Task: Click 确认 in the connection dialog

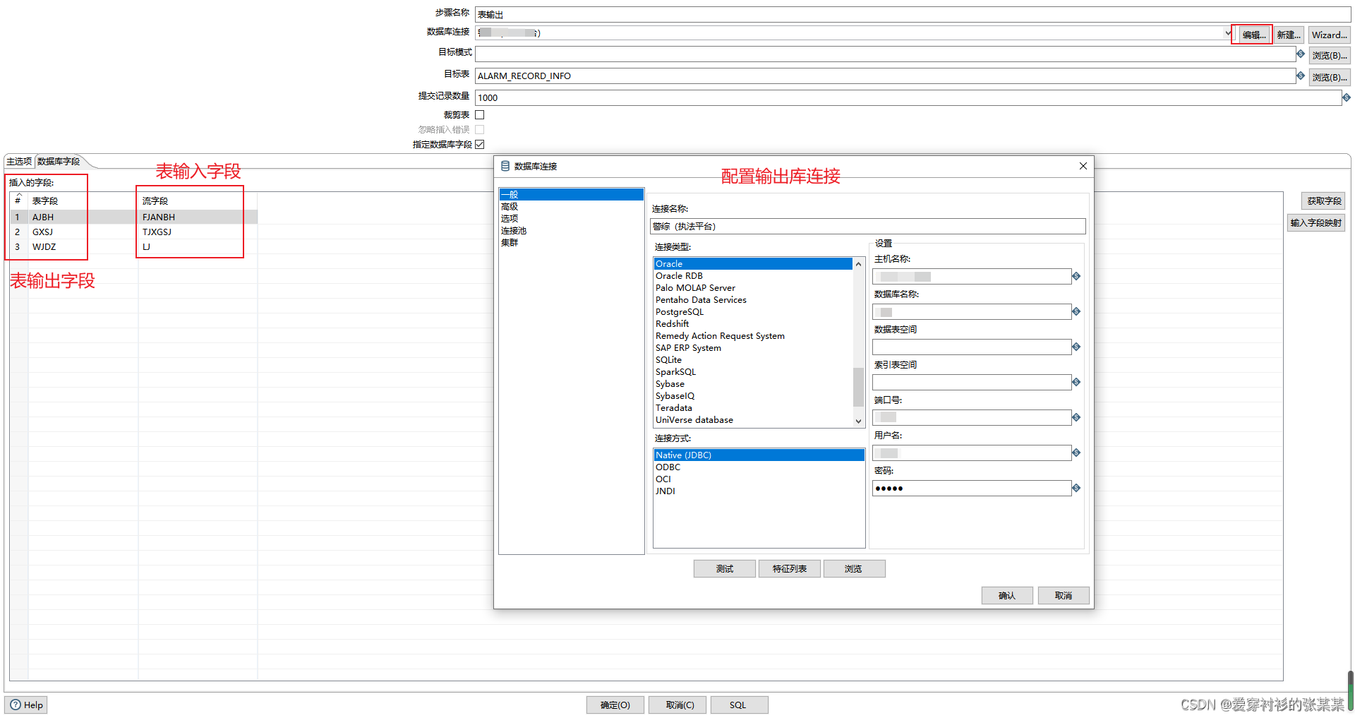Action: point(1007,596)
